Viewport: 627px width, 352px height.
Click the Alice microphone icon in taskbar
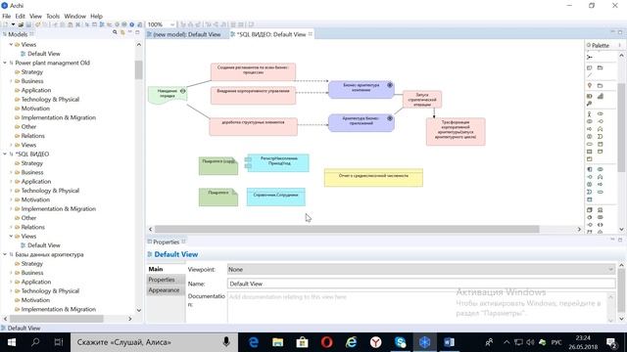[226, 342]
